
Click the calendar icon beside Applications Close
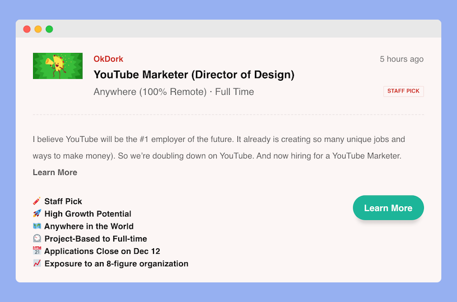(37, 250)
